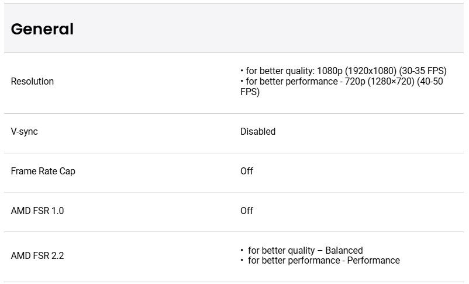469x284 pixels.
Task: Select the AMD FSR 2.2 label
Action: 37,255
